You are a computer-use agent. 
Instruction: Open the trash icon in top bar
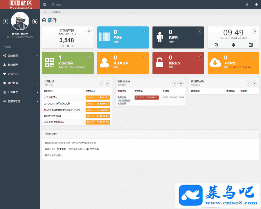247,5
